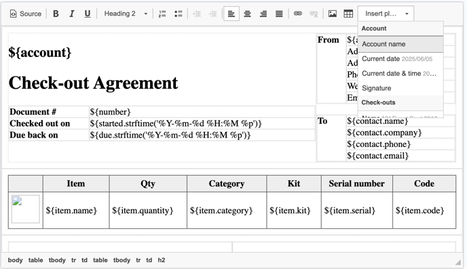Image resolution: width=467 pixels, height=269 pixels.
Task: Click the align left icon
Action: pos(231,14)
